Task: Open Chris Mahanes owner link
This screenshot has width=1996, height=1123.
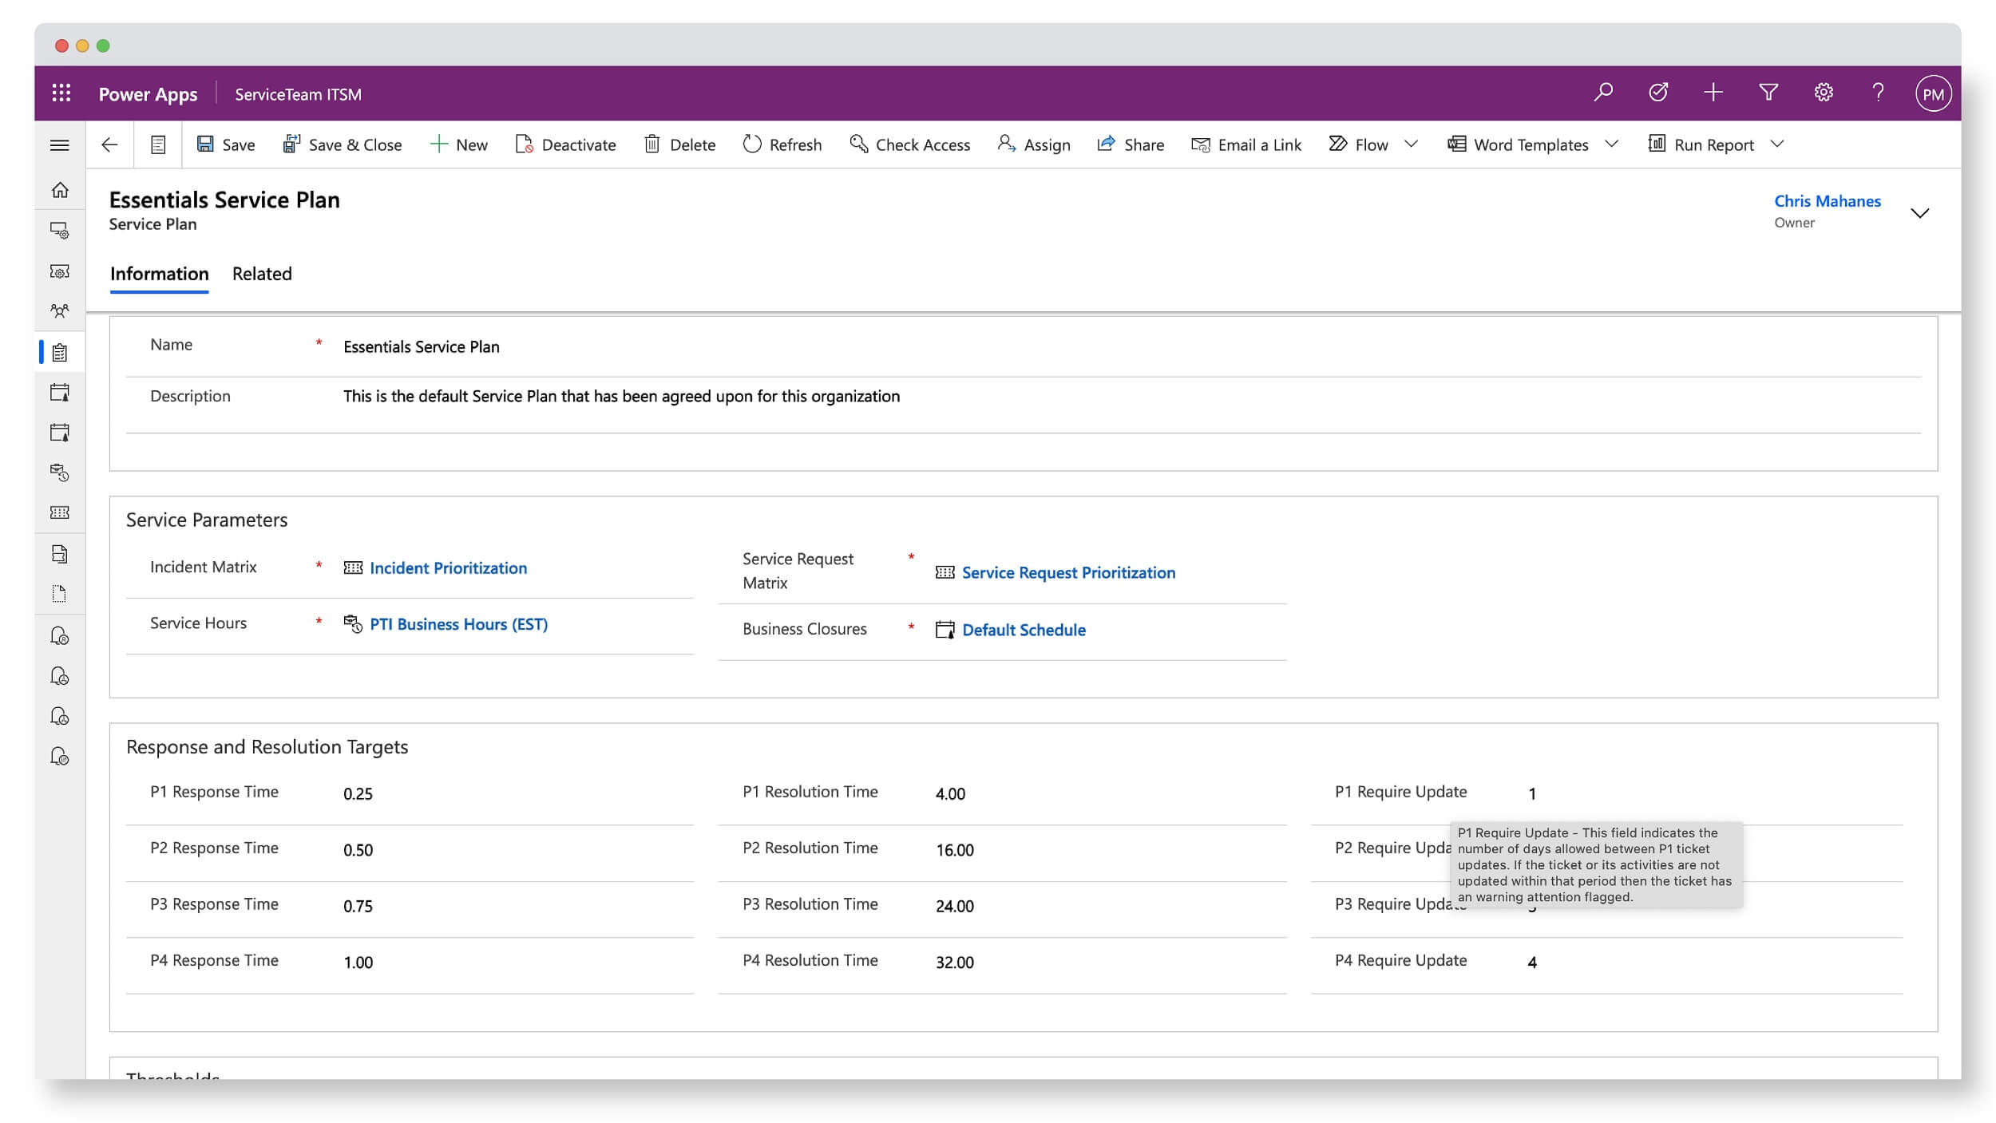Action: [x=1827, y=201]
